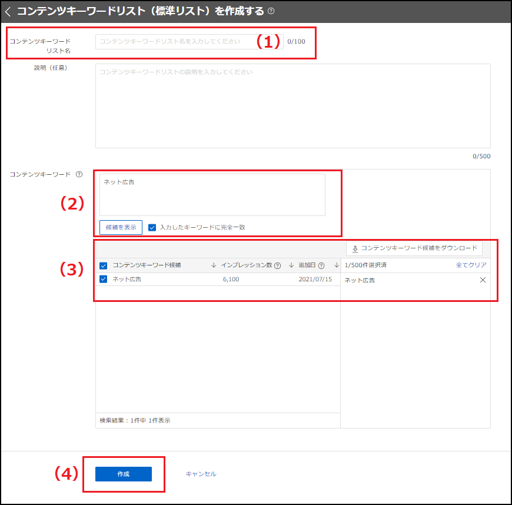Image resolution: width=512 pixels, height=505 pixels.
Task: Sort by コンテンツキーワード候補 column arrow
Action: pyautogui.click(x=214, y=265)
